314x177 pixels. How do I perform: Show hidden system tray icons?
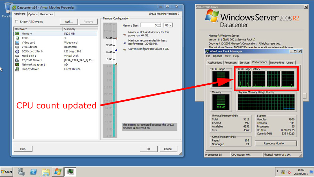click(x=277, y=172)
